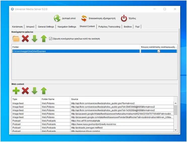Open the Βοήθεια tab
Viewport: 187px width, 142px height.
[128, 27]
